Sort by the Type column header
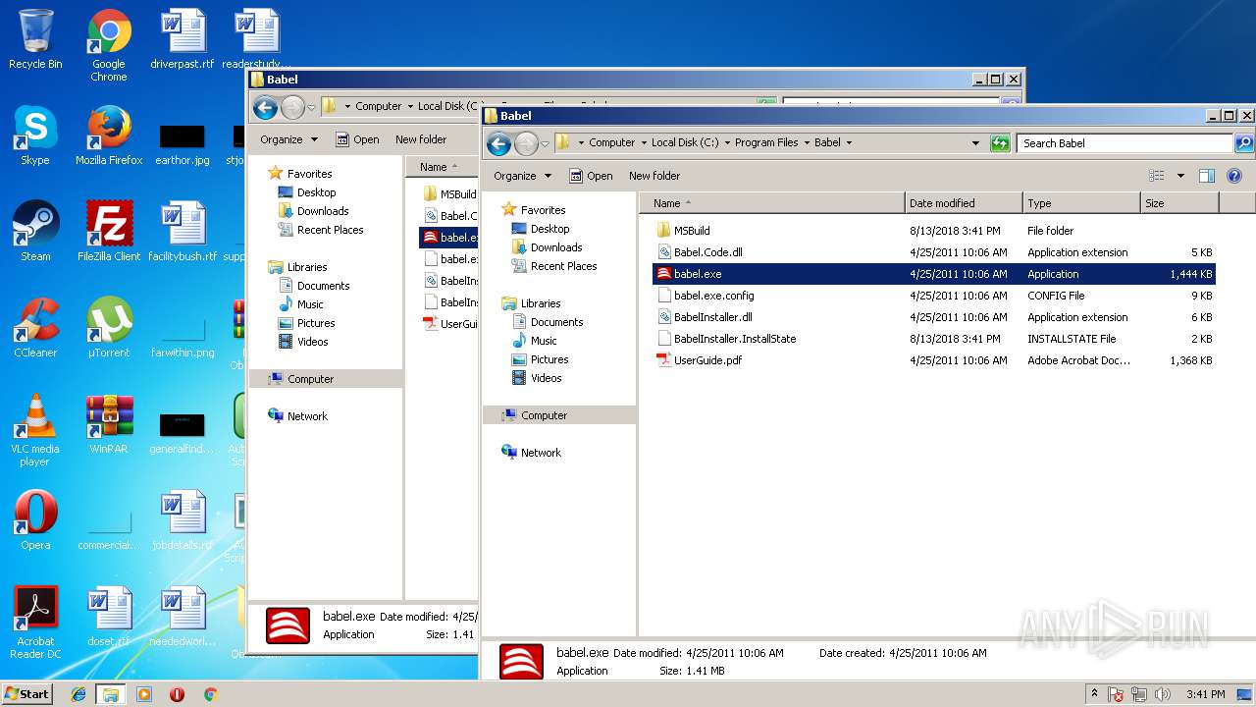1256x707 pixels. tap(1081, 203)
